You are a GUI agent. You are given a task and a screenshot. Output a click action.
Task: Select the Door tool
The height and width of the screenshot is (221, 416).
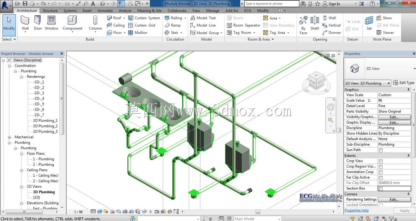(38, 23)
